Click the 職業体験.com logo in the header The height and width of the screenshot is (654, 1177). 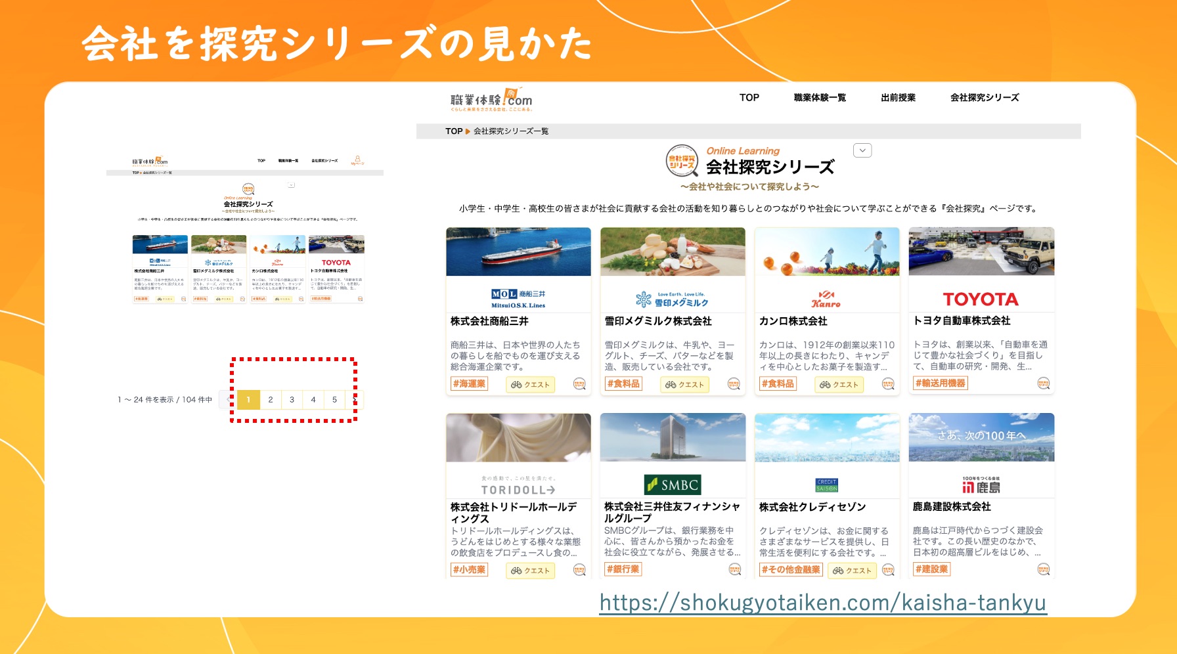491,99
